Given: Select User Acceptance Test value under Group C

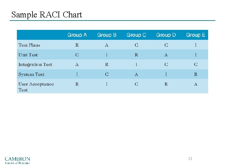Looking at the screenshot, I should tap(136, 84).
